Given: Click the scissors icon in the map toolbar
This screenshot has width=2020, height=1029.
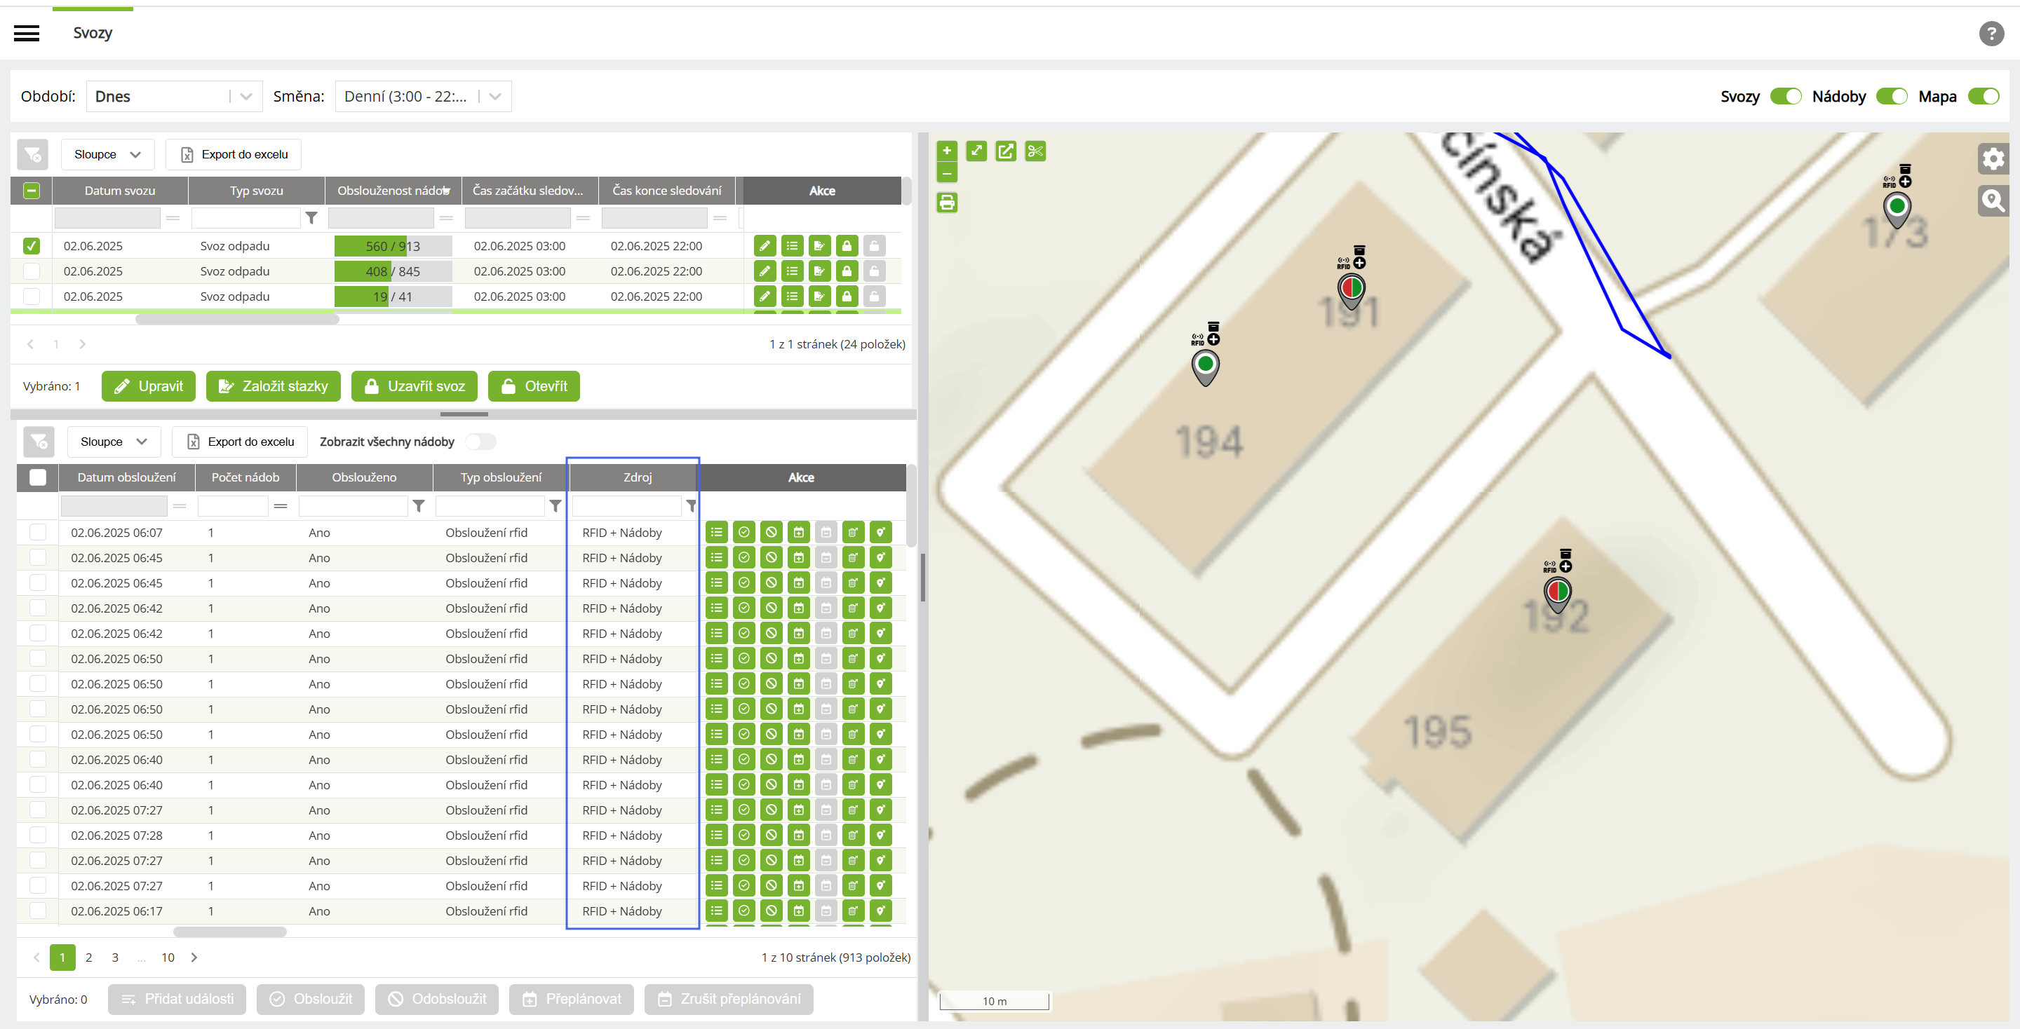Looking at the screenshot, I should (1035, 151).
